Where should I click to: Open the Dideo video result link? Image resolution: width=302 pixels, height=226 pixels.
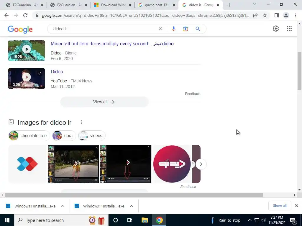[57, 72]
